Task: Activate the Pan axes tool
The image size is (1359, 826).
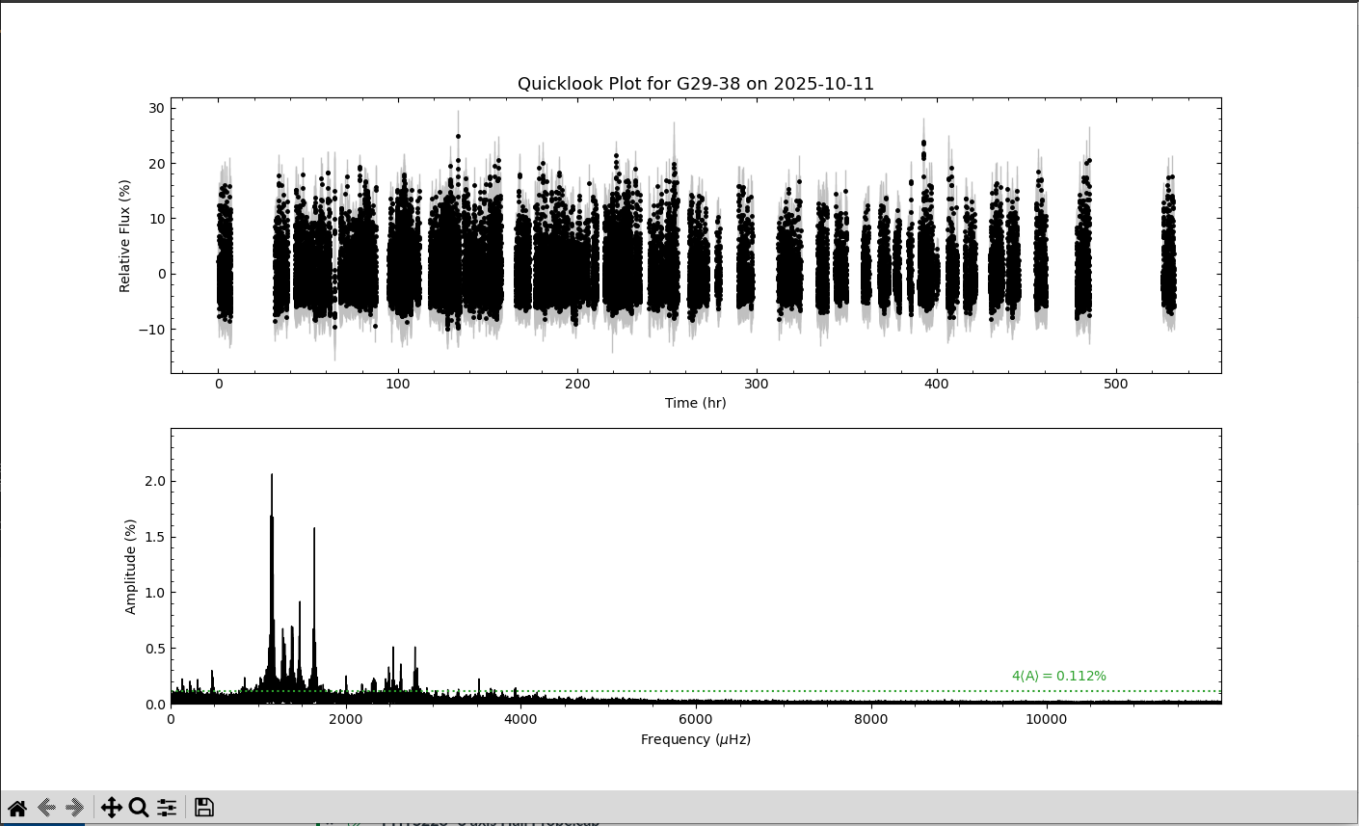Action: [x=111, y=808]
